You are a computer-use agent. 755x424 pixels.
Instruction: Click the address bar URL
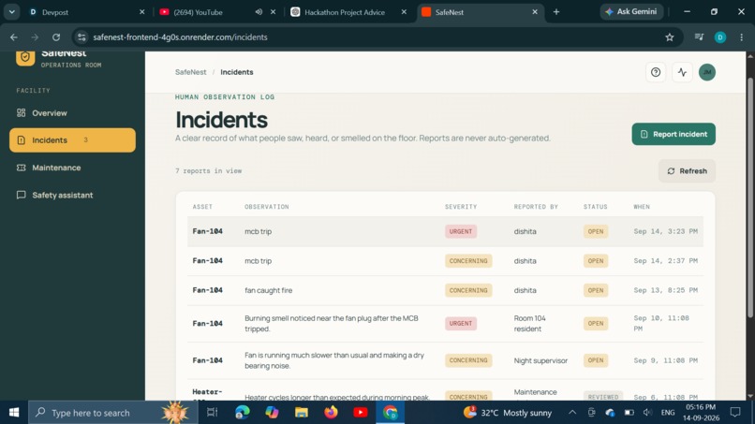(x=180, y=37)
